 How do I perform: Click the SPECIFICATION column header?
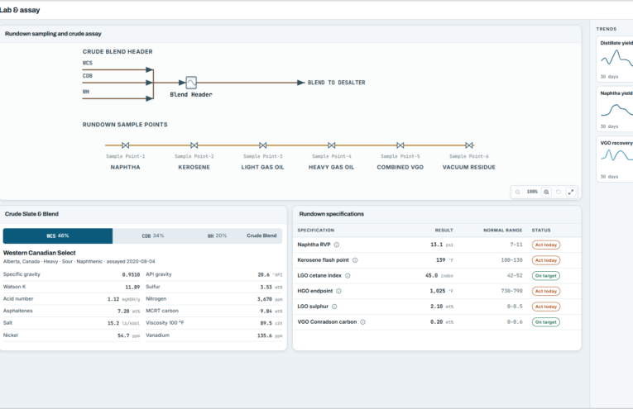[x=316, y=230]
